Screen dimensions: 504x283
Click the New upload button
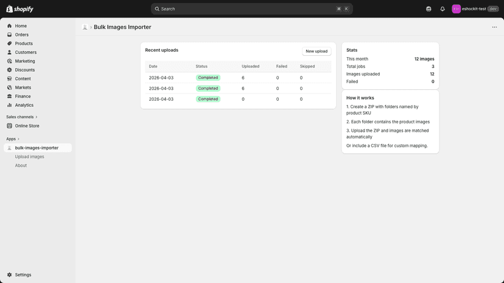pyautogui.click(x=317, y=52)
